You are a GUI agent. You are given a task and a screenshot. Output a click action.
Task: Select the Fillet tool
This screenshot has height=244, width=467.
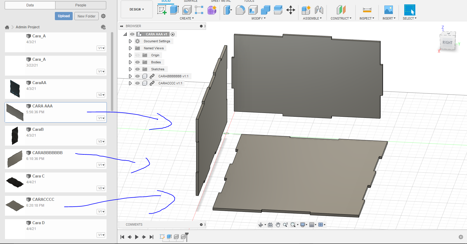[x=240, y=10]
